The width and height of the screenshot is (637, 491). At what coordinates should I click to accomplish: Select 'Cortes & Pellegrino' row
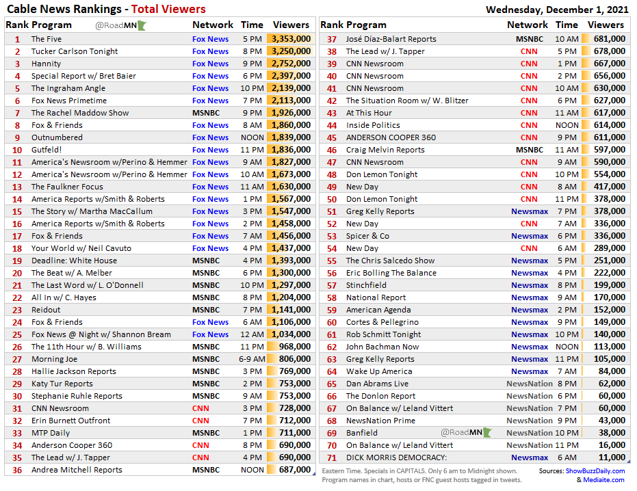pyautogui.click(x=475, y=322)
